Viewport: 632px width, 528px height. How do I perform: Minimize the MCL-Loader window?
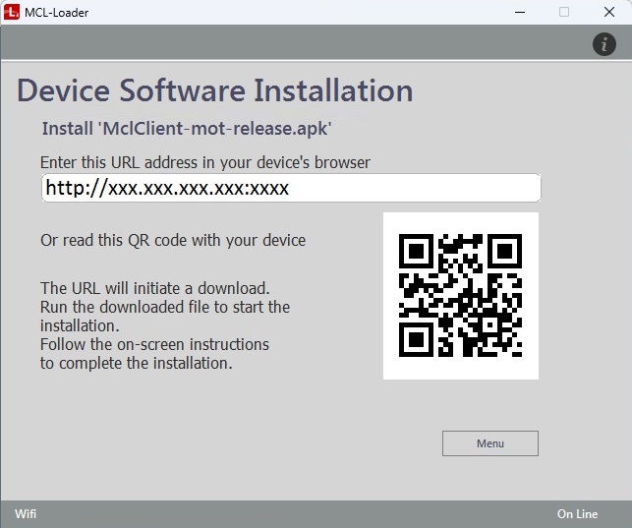coord(520,12)
